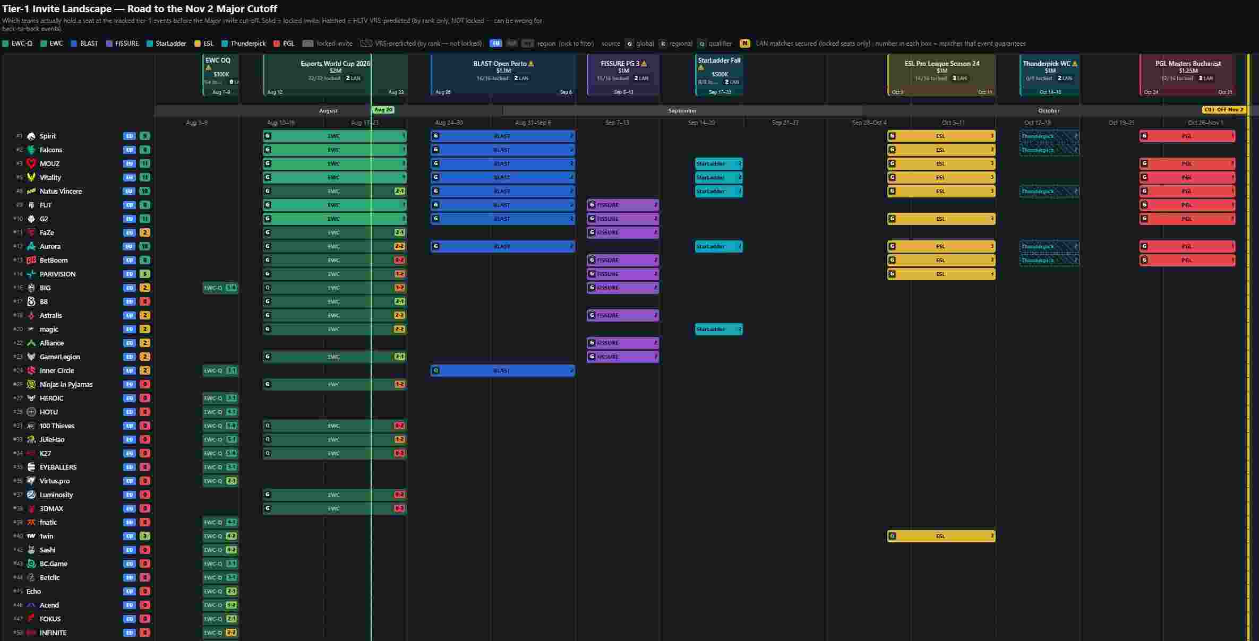Click the Vitality team logo
This screenshot has height=641, width=1259.
[31, 178]
